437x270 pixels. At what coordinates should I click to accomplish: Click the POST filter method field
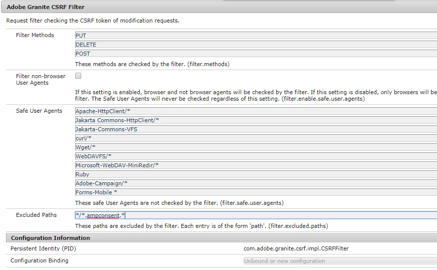(256, 54)
